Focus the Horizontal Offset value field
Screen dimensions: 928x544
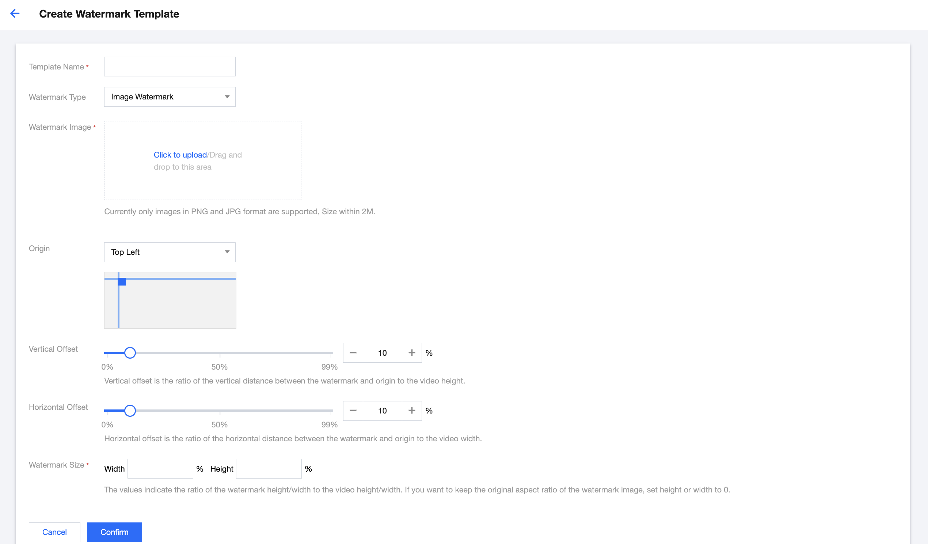(382, 411)
